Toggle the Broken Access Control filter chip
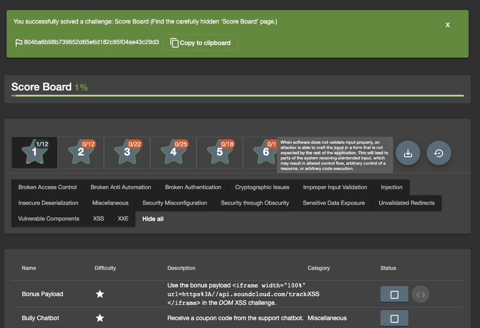 47,187
